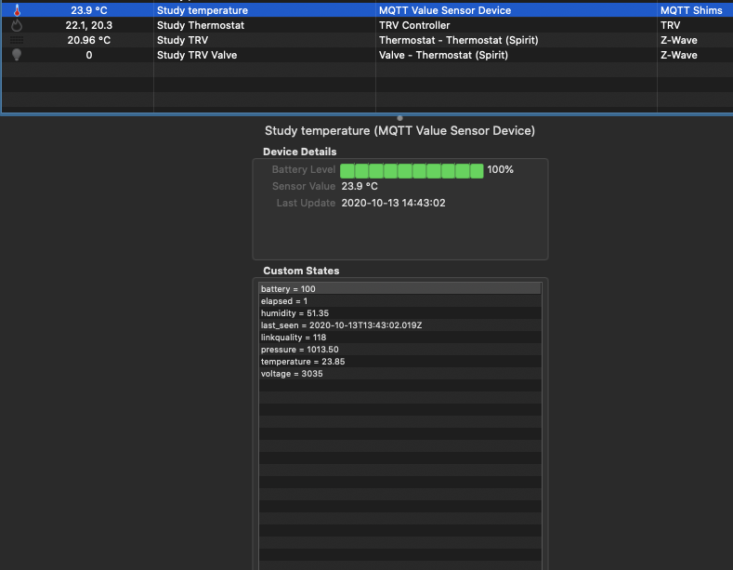
Task: Click the 0 state of Study TRV Valve
Action: 89,55
